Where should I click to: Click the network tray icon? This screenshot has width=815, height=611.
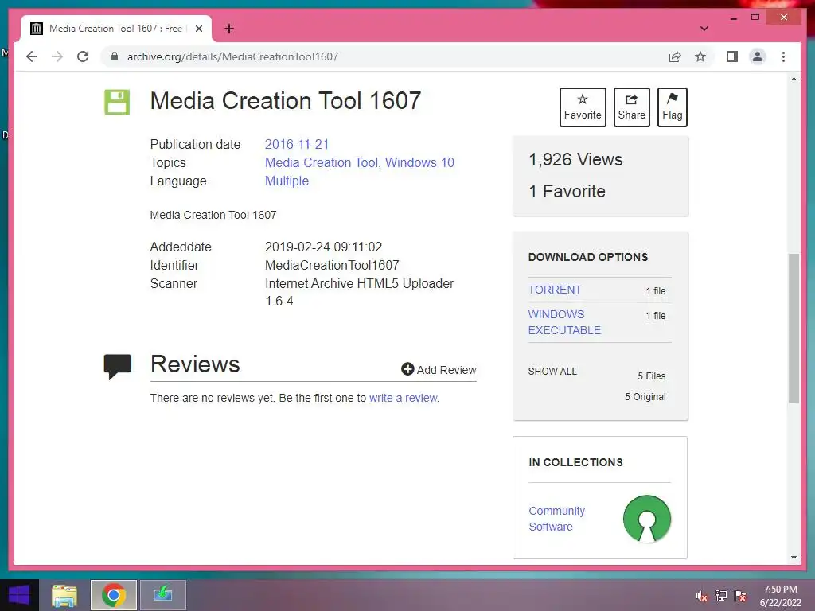click(x=720, y=596)
